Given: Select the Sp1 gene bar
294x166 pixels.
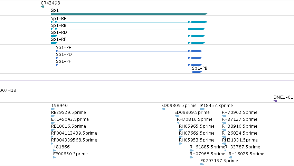Looking at the screenshot, I should click(129, 14).
